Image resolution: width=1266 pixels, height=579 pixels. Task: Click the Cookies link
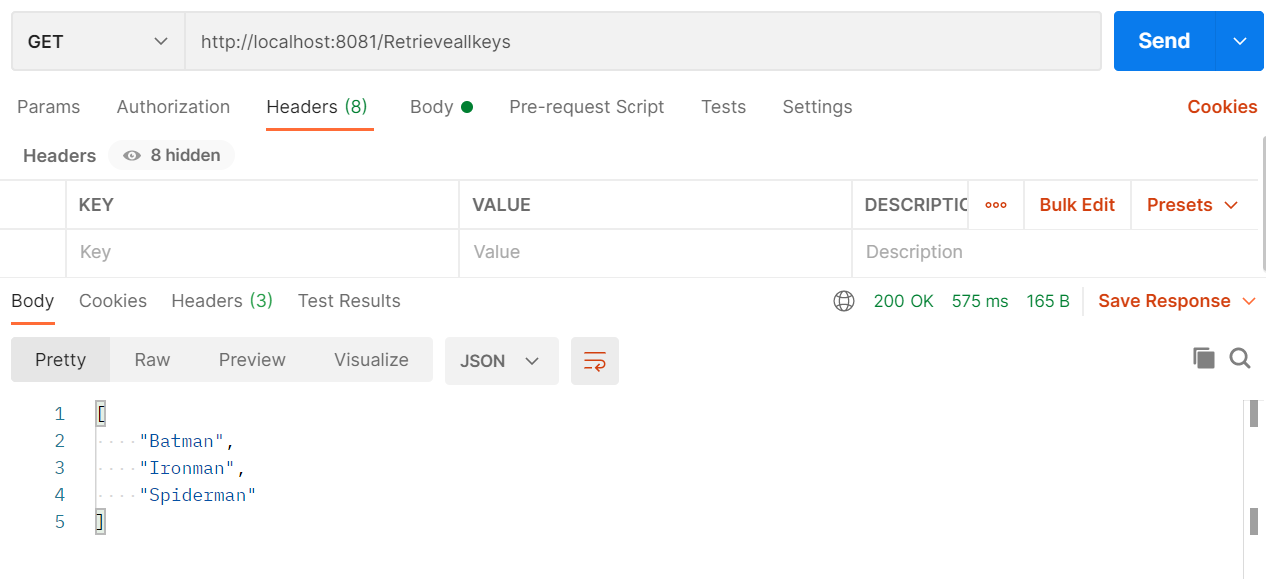tap(1222, 107)
